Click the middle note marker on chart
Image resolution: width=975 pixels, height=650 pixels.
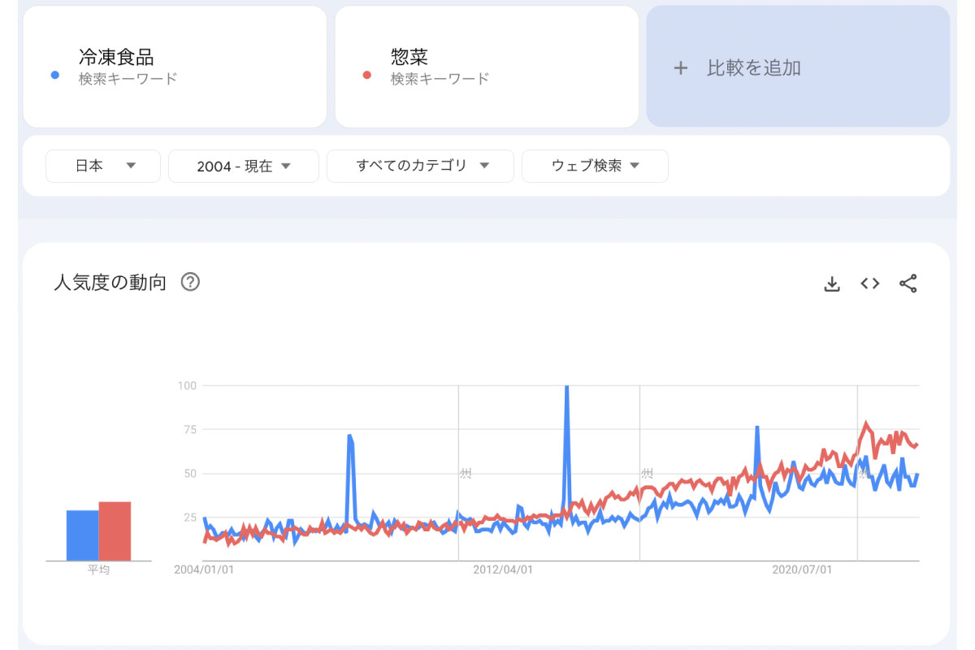click(x=647, y=473)
